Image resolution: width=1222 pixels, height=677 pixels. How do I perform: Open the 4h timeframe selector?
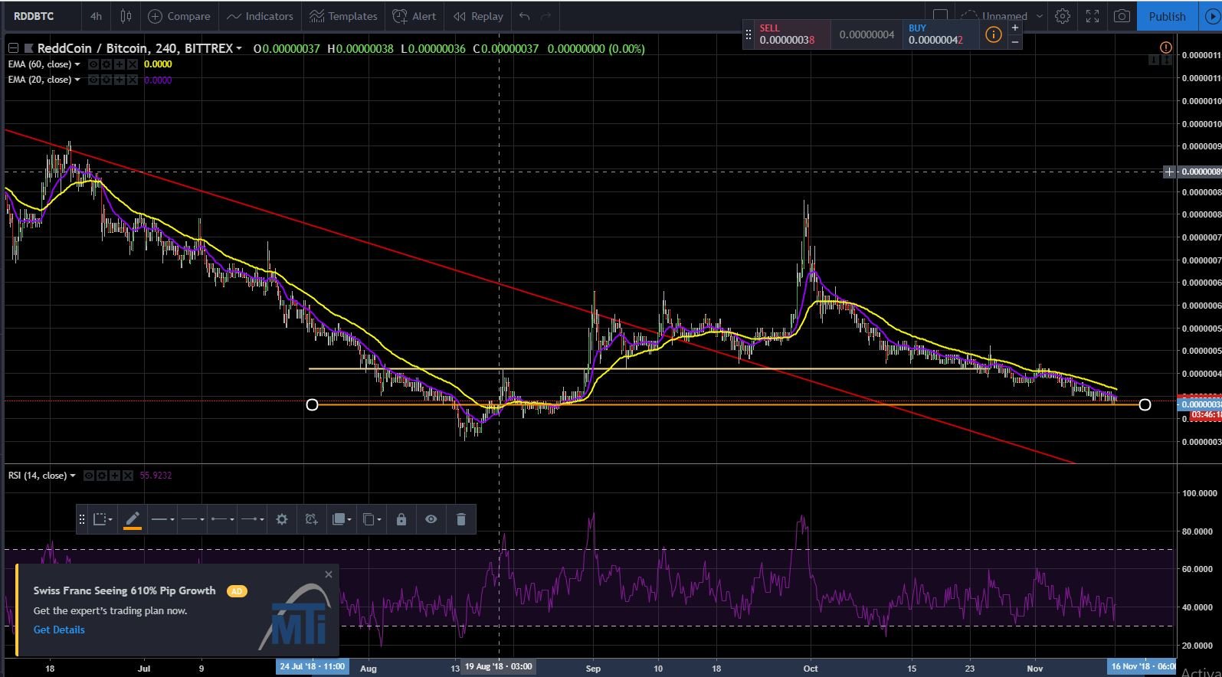96,16
